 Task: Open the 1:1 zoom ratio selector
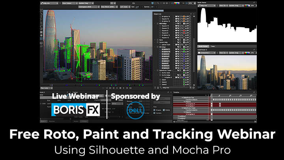pyautogui.click(x=113, y=3)
